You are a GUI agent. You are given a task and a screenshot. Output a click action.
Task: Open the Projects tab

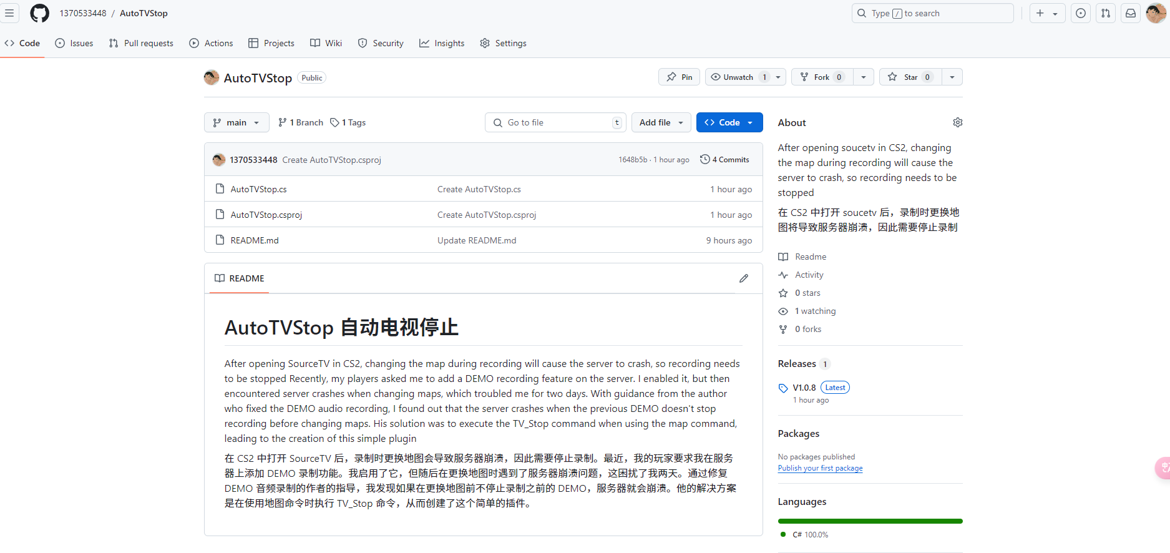tap(271, 43)
